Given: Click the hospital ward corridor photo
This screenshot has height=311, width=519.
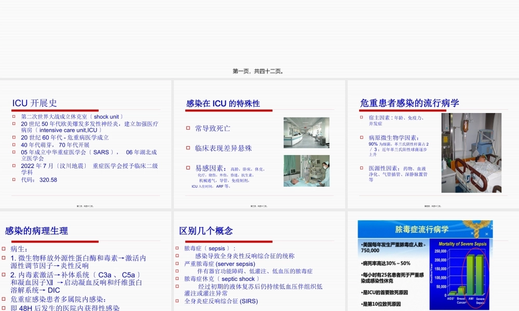Looking at the screenshot, I should tap(306, 132).
